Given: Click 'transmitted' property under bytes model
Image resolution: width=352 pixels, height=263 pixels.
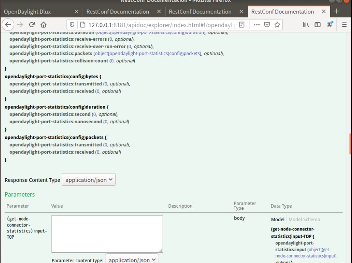Looking at the screenshot, I should point(56,84).
